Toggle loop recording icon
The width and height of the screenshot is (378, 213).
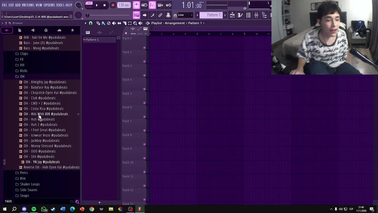(x=168, y=5)
